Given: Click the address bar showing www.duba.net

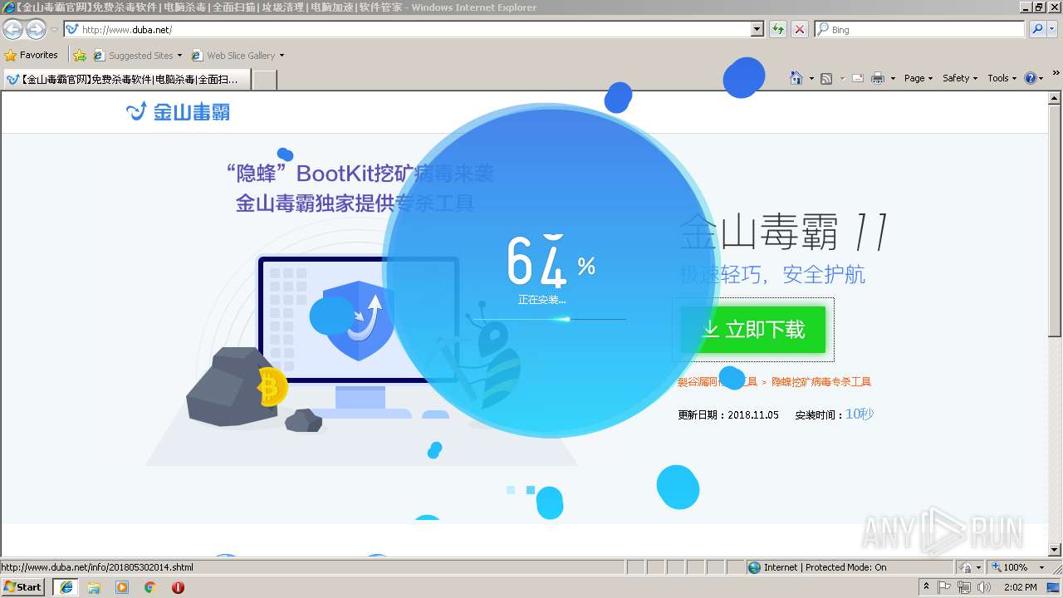Looking at the screenshot, I should [407, 29].
